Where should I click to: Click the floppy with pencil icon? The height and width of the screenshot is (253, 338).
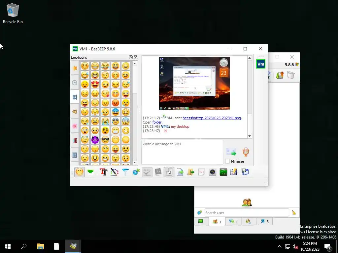pos(234,172)
